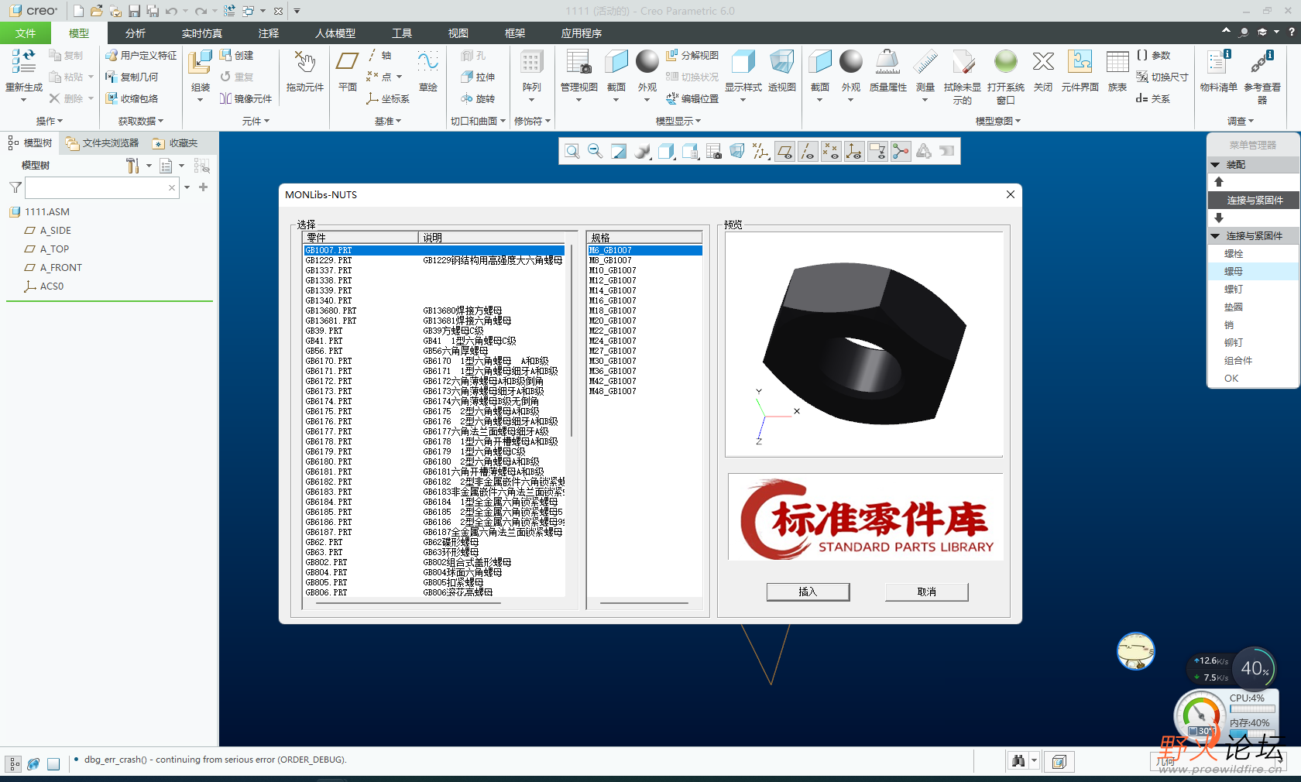Image resolution: width=1301 pixels, height=782 pixels.
Task: Open the display style shaded sphere icon
Action: point(642,151)
